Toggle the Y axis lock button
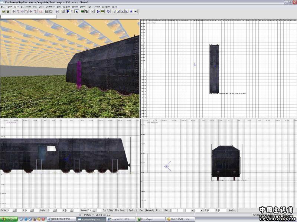Screen dimensions: 297x222 tap(123, 11)
